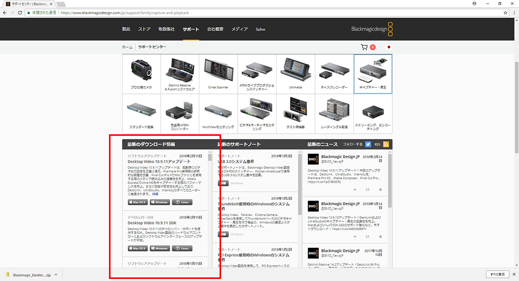Image resolution: width=519 pixels, height=281 pixels.
Task: Bookmark the page with the star icon
Action: point(506,12)
